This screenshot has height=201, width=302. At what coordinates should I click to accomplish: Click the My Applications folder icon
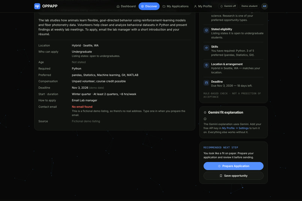click(164, 6)
